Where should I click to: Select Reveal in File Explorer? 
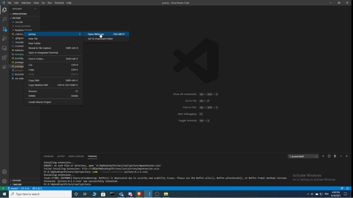pyautogui.click(x=53, y=48)
